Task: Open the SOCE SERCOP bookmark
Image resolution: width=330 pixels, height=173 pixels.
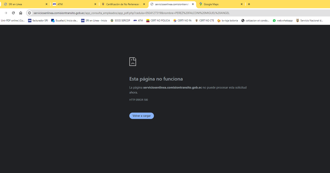Action: [x=120, y=20]
